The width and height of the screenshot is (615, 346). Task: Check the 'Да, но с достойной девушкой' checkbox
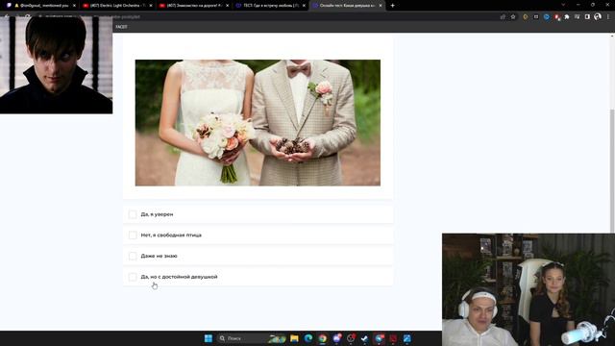(x=133, y=277)
